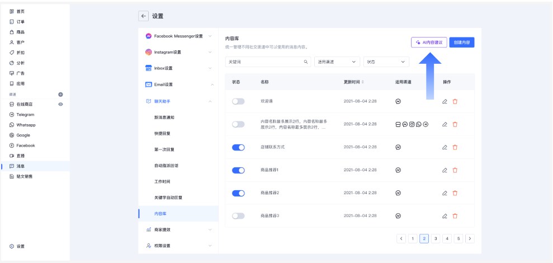Click the 权限设置 person icon
The width and height of the screenshot is (553, 263).
[x=149, y=246]
